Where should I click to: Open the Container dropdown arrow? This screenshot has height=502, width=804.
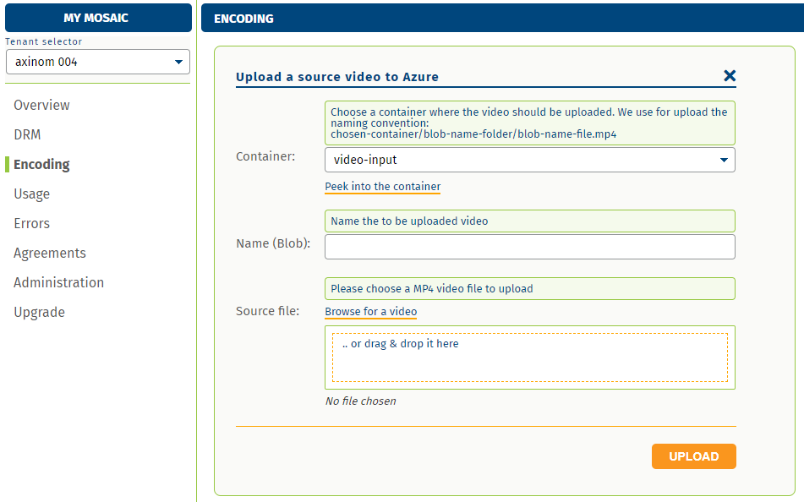click(x=725, y=159)
